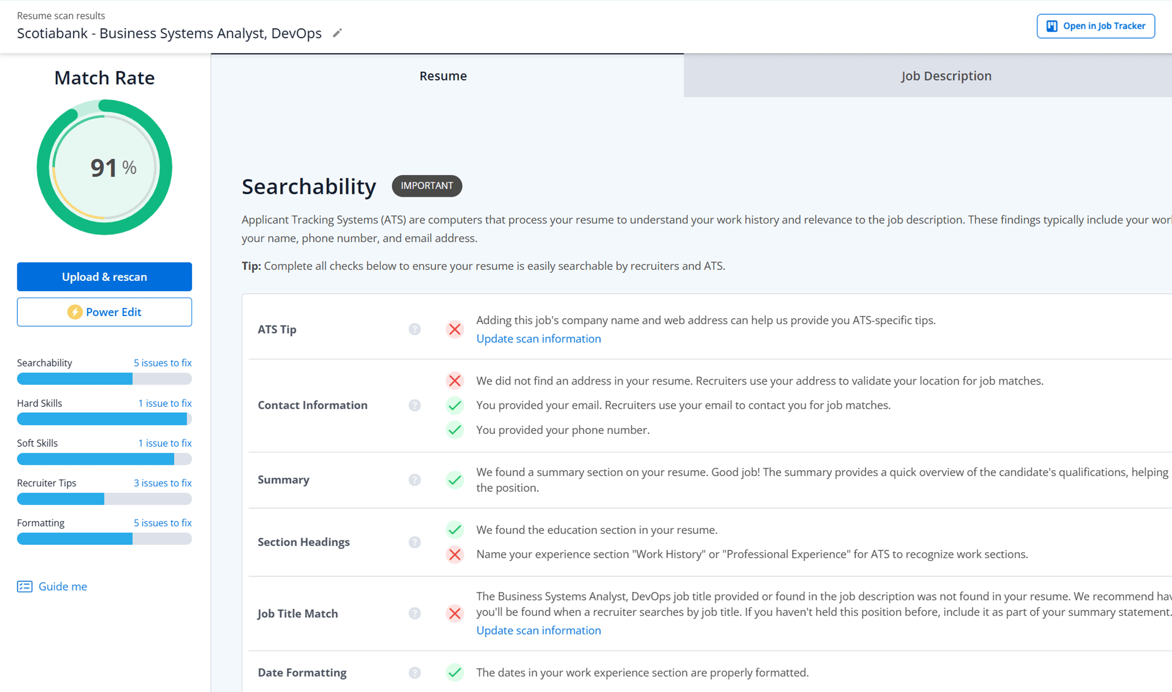Screen dimensions: 1172x692
Task: Open help icon for ATS Tip
Action: point(414,329)
